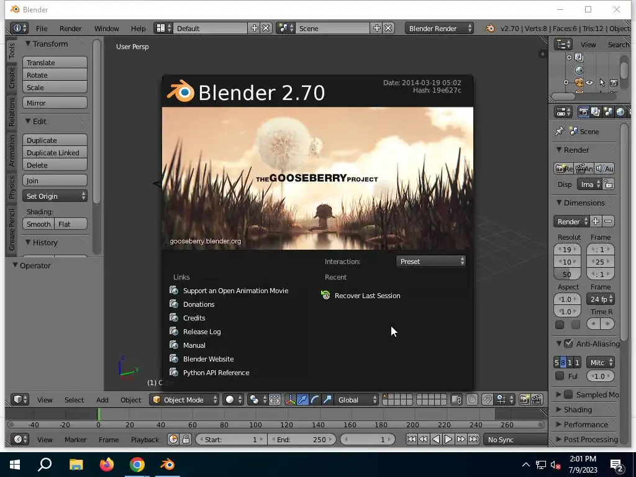Expand the RenderLayers item in outliner
Image resolution: width=636 pixels, height=477 pixels.
coord(569,58)
